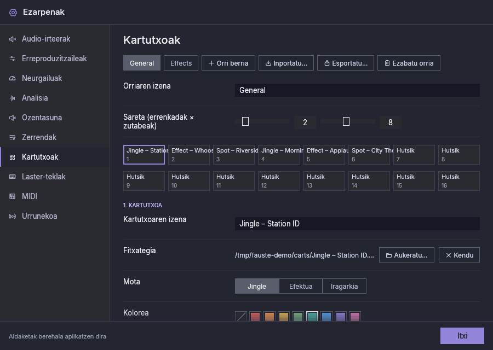Remove the file with Kendu
This screenshot has height=350, width=493.
[x=460, y=255]
